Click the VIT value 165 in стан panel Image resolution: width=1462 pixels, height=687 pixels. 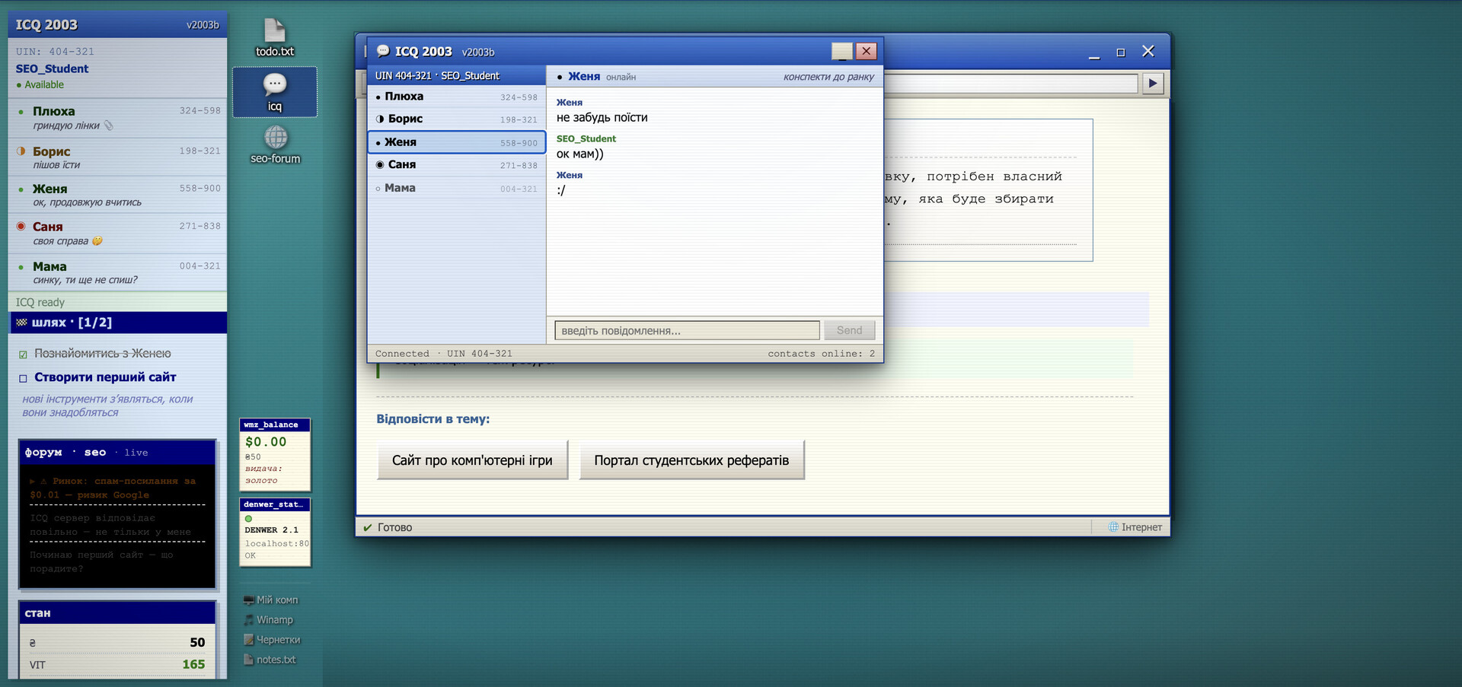click(x=193, y=664)
